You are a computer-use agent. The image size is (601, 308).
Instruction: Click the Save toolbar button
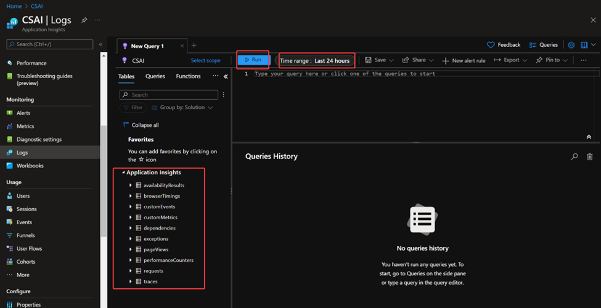coord(375,60)
